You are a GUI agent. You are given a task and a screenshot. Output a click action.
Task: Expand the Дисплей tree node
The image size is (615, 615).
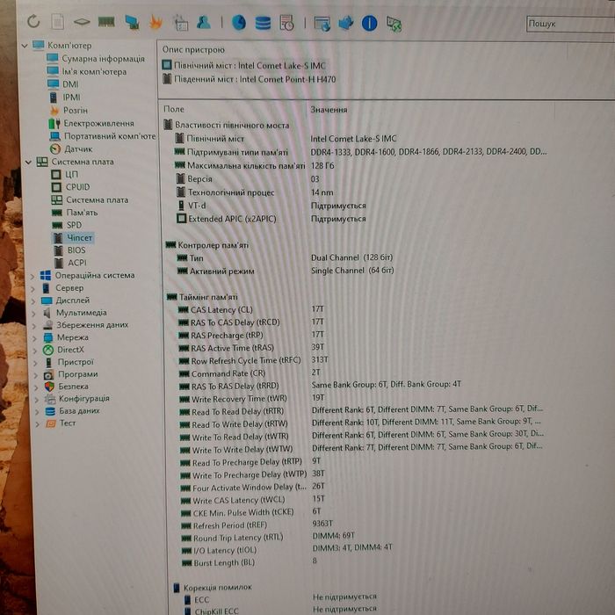coord(33,301)
